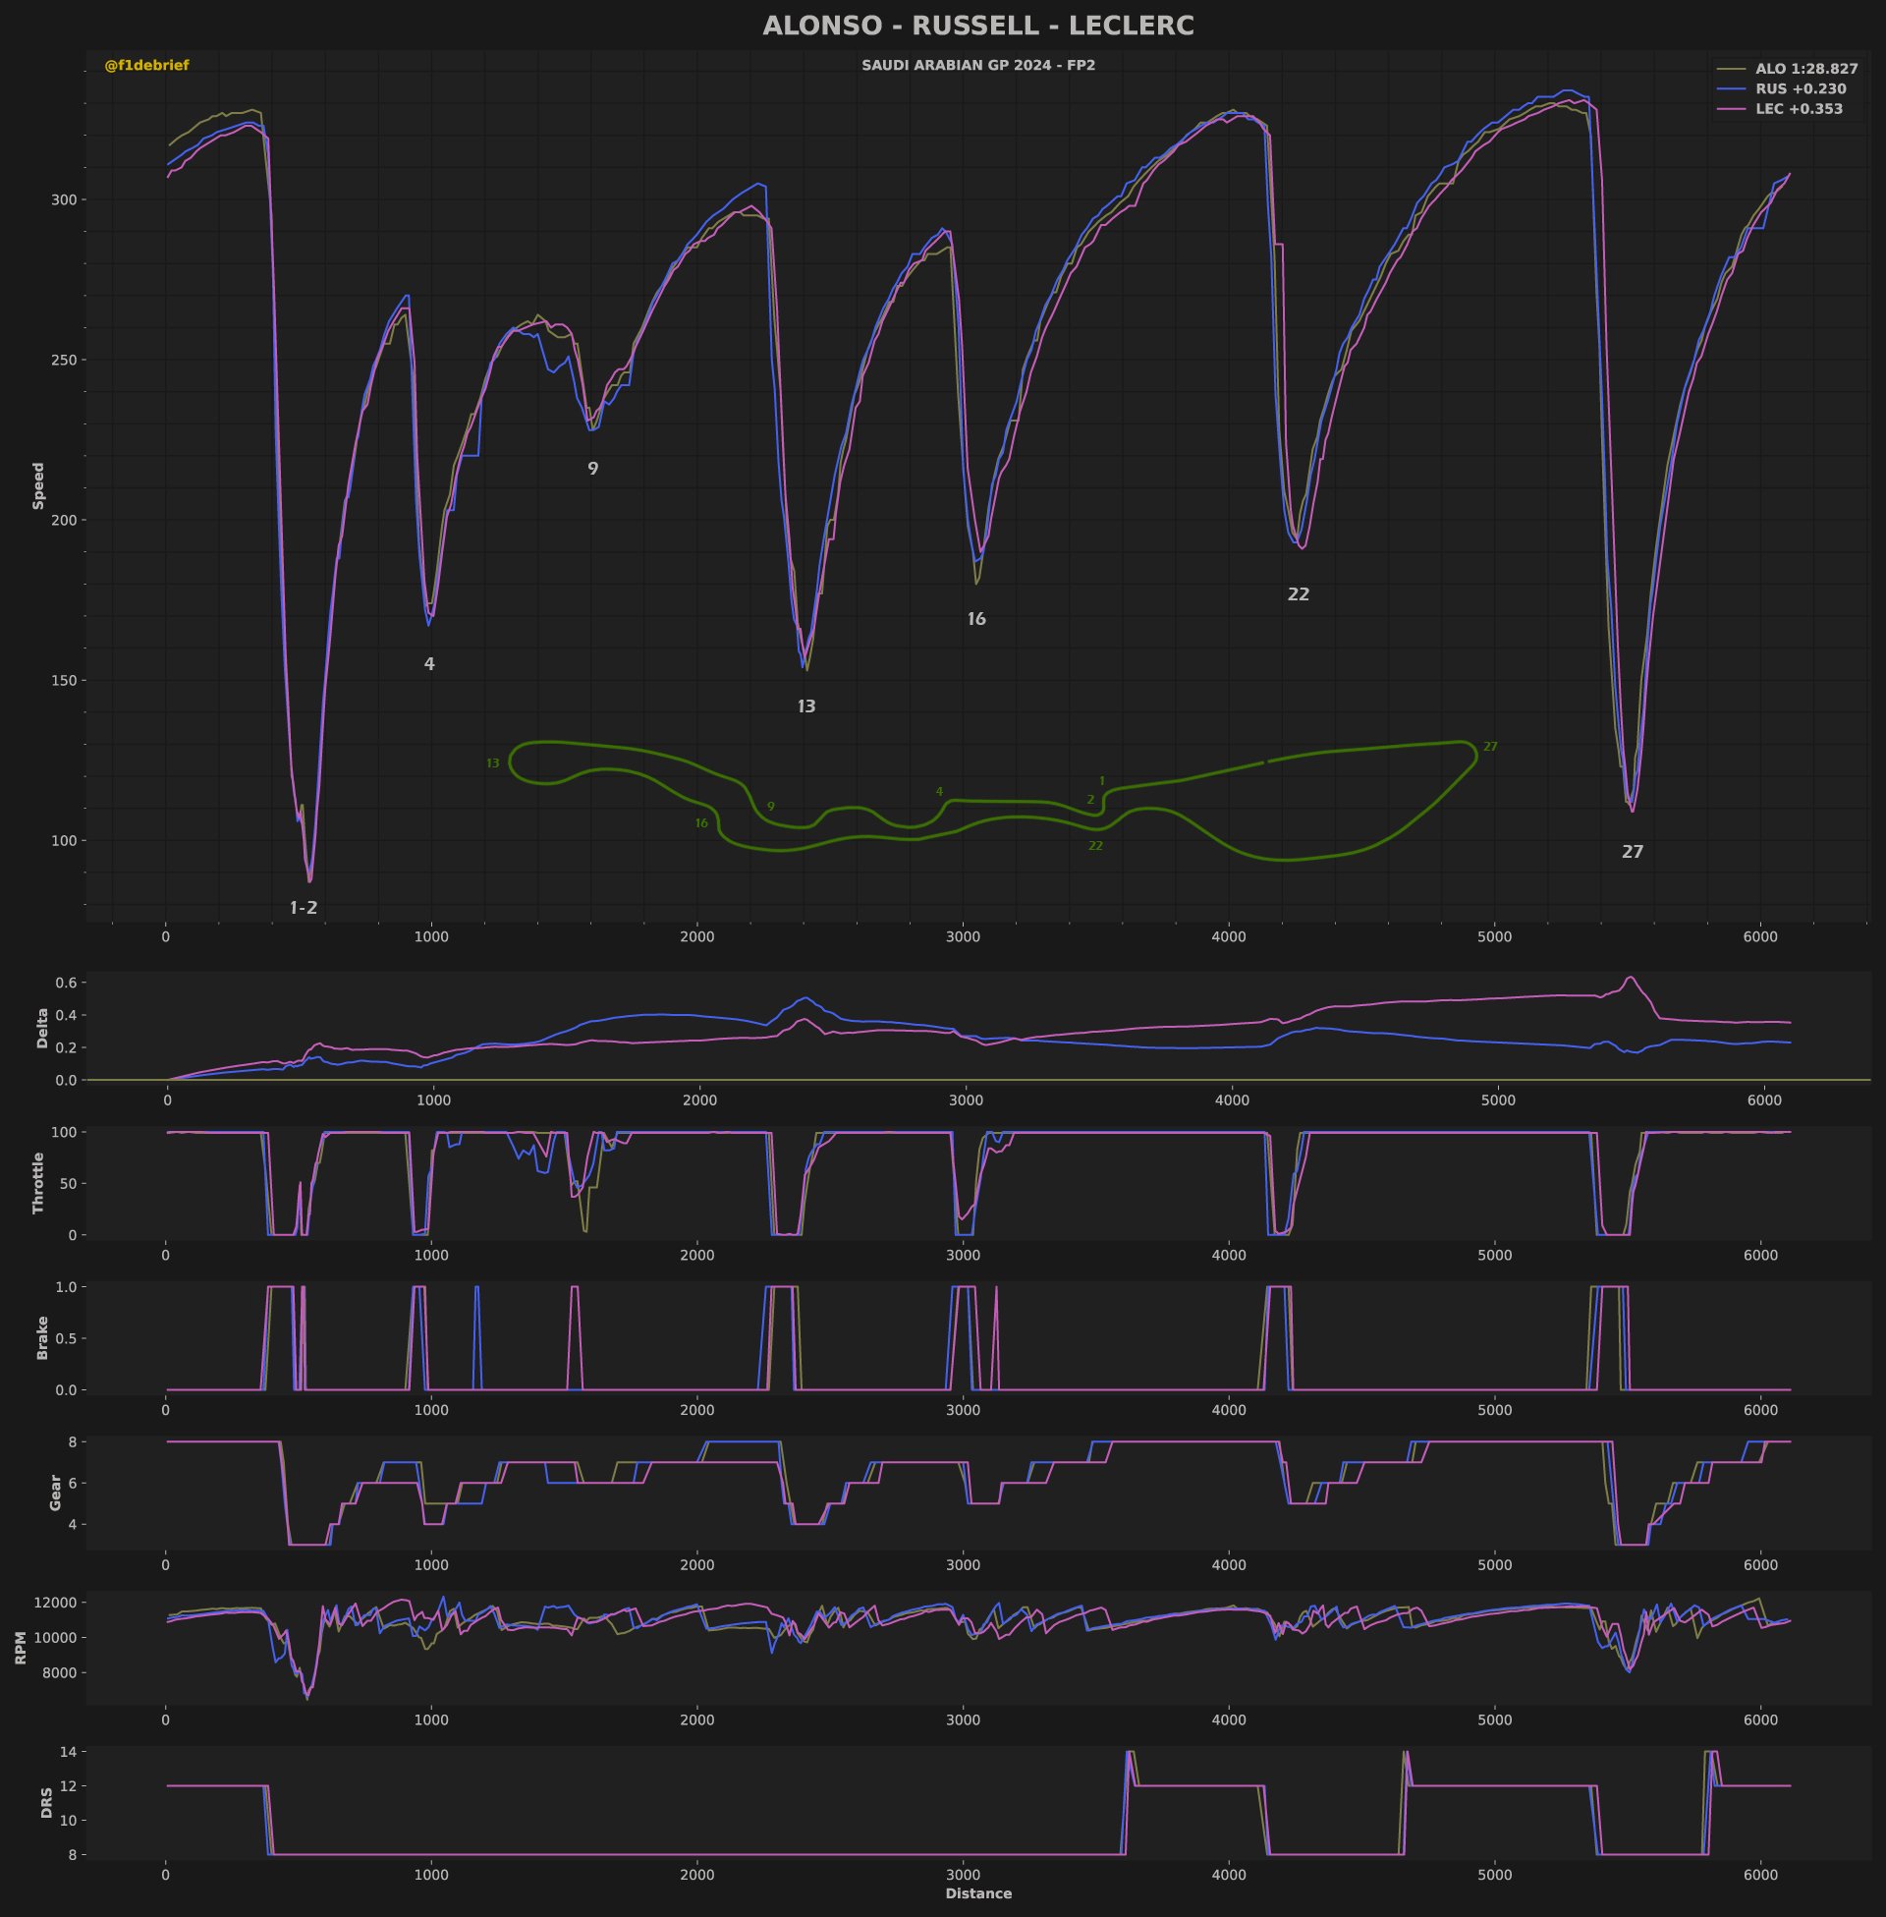The image size is (1886, 1917).
Task: Click the blue line swatch beside RUS
Action: pos(1731,89)
